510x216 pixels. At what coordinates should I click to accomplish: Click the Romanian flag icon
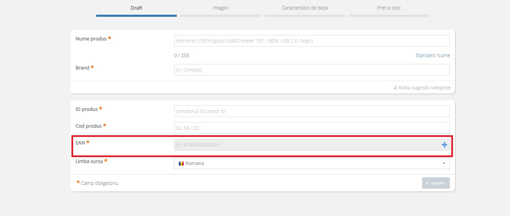point(181,163)
